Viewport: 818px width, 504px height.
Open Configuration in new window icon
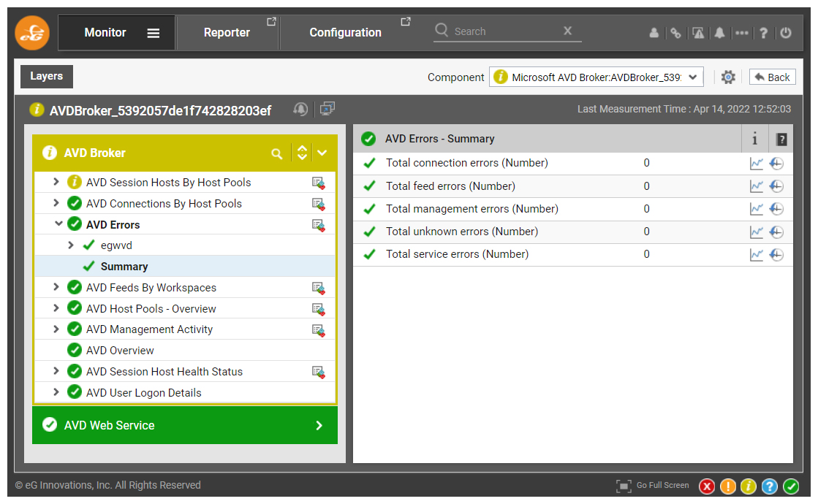[x=406, y=21]
